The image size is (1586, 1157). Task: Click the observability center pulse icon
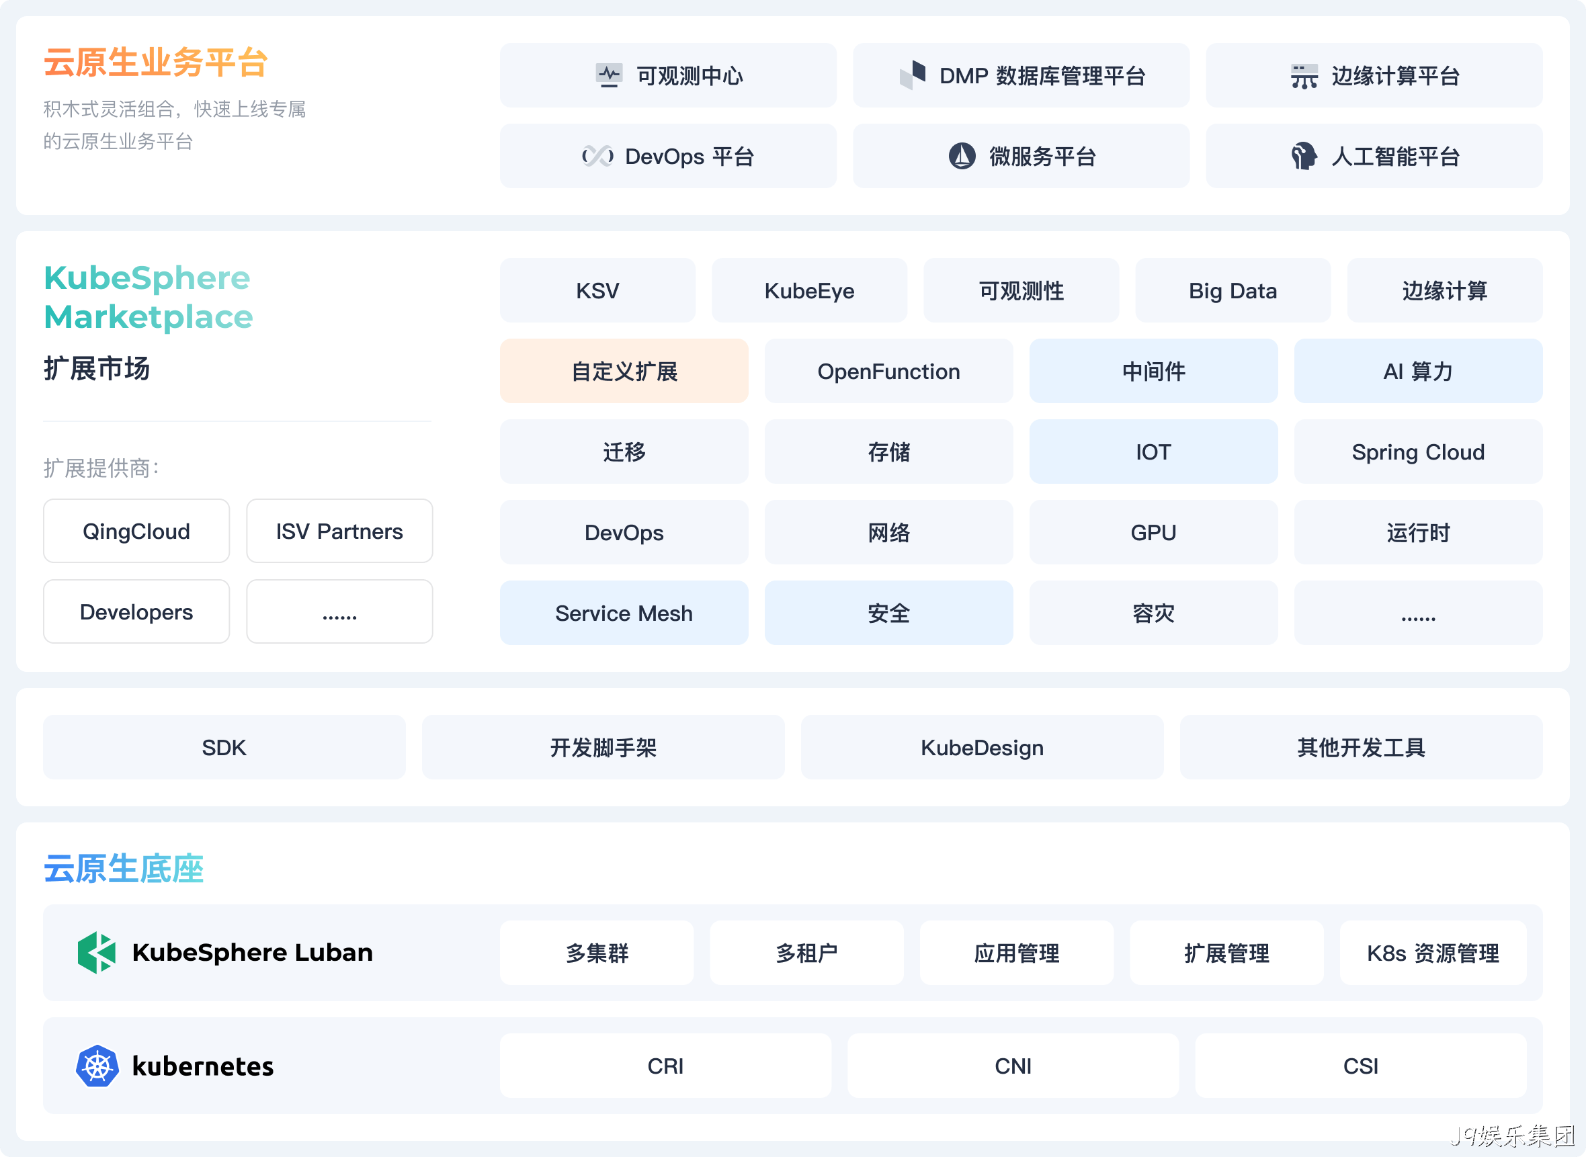609,75
